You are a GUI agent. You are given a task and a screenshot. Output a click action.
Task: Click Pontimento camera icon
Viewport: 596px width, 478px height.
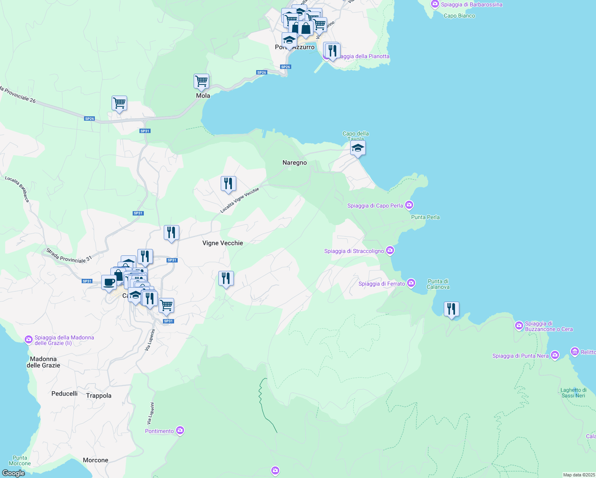(x=180, y=431)
